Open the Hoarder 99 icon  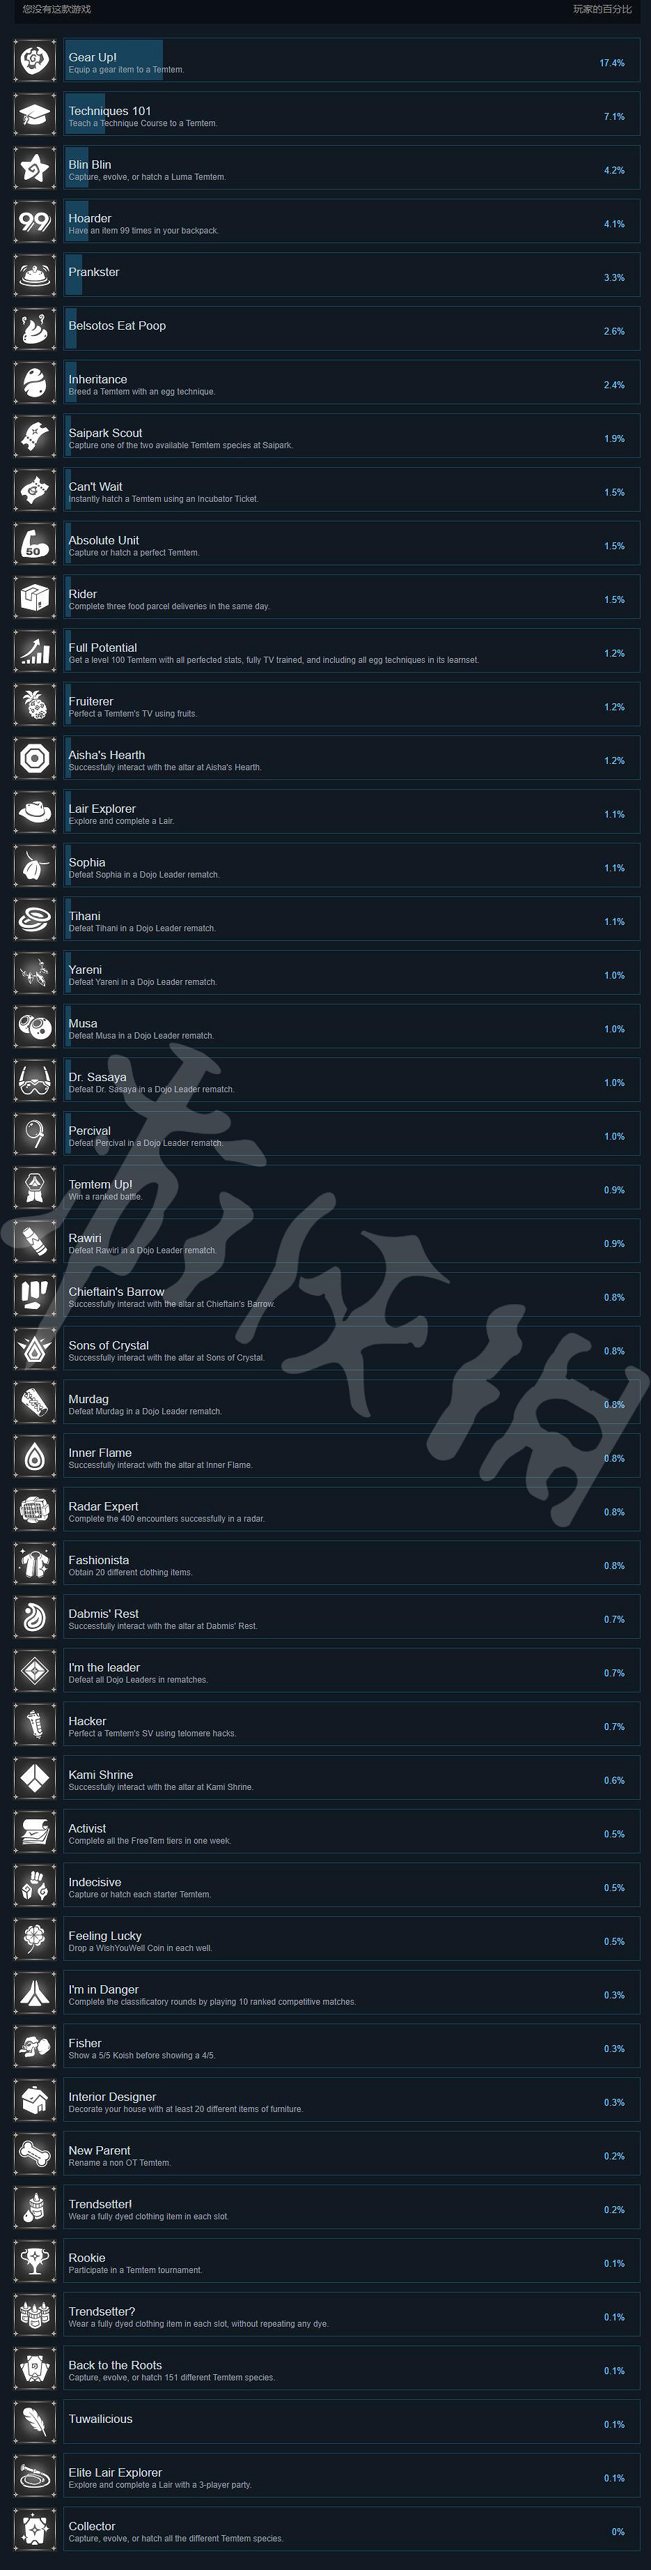[x=35, y=222]
